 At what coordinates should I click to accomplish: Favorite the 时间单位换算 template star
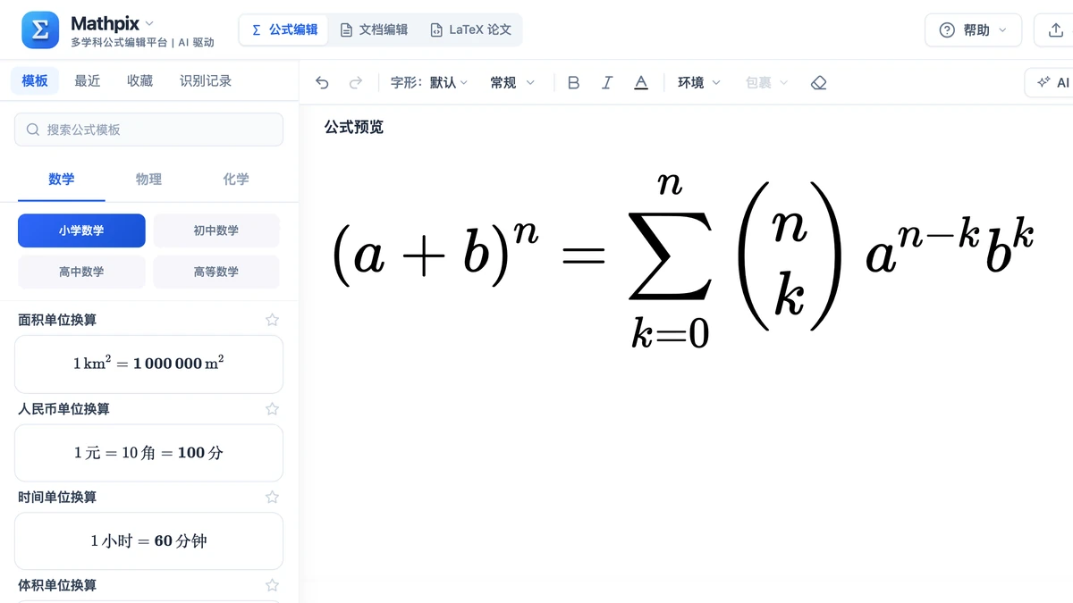[273, 498]
